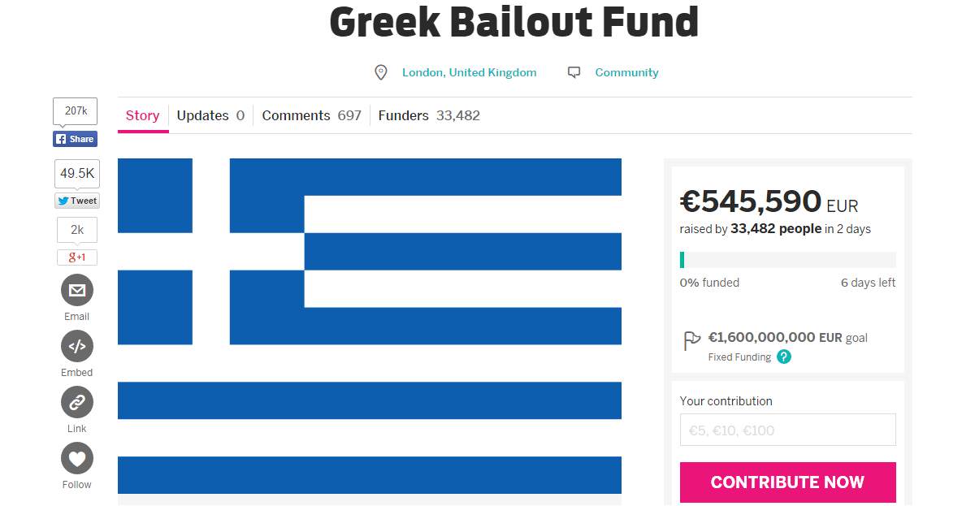Open the Embed code icon
The image size is (975, 506).
click(x=77, y=347)
